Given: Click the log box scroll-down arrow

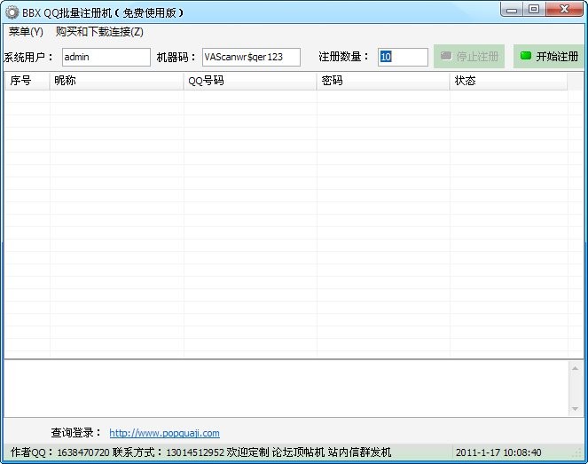Looking at the screenshot, I should (x=575, y=409).
